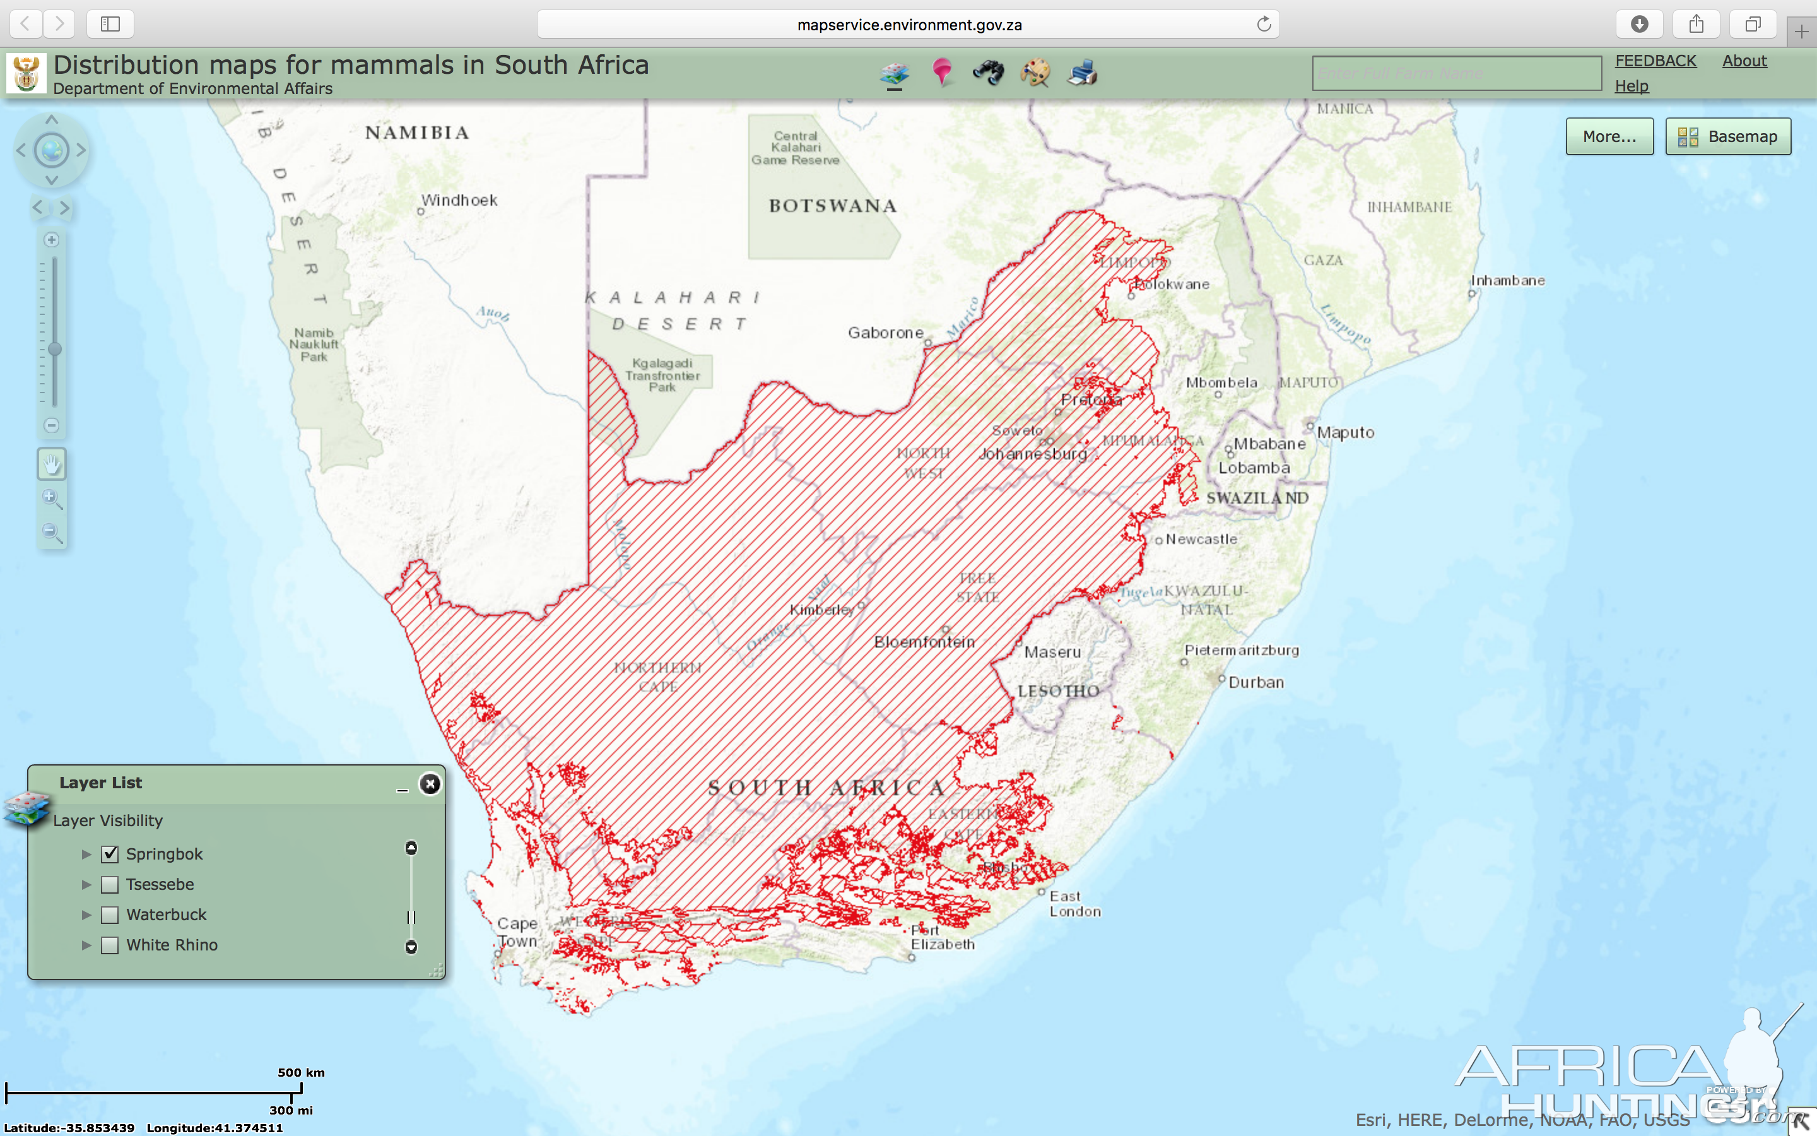The image size is (1817, 1136).
Task: Reload the page with refresh icon
Action: pyautogui.click(x=1264, y=24)
